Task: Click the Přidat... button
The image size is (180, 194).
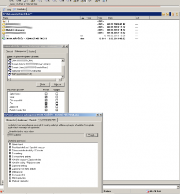Action: click(43, 84)
